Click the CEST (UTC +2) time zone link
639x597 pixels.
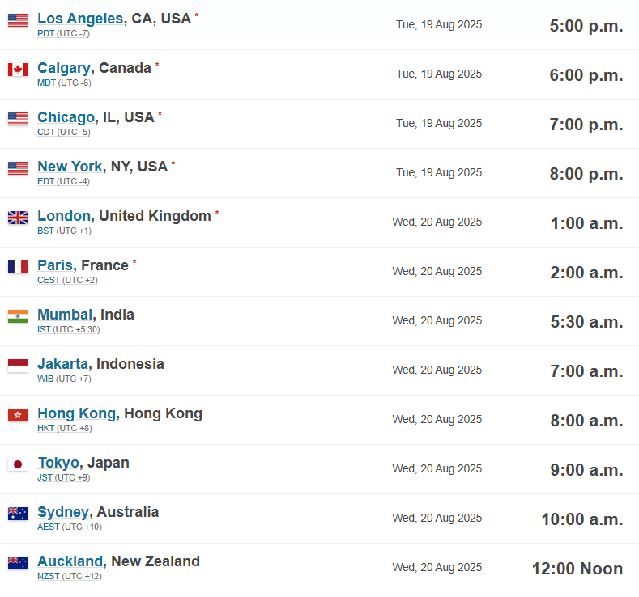pos(68,280)
